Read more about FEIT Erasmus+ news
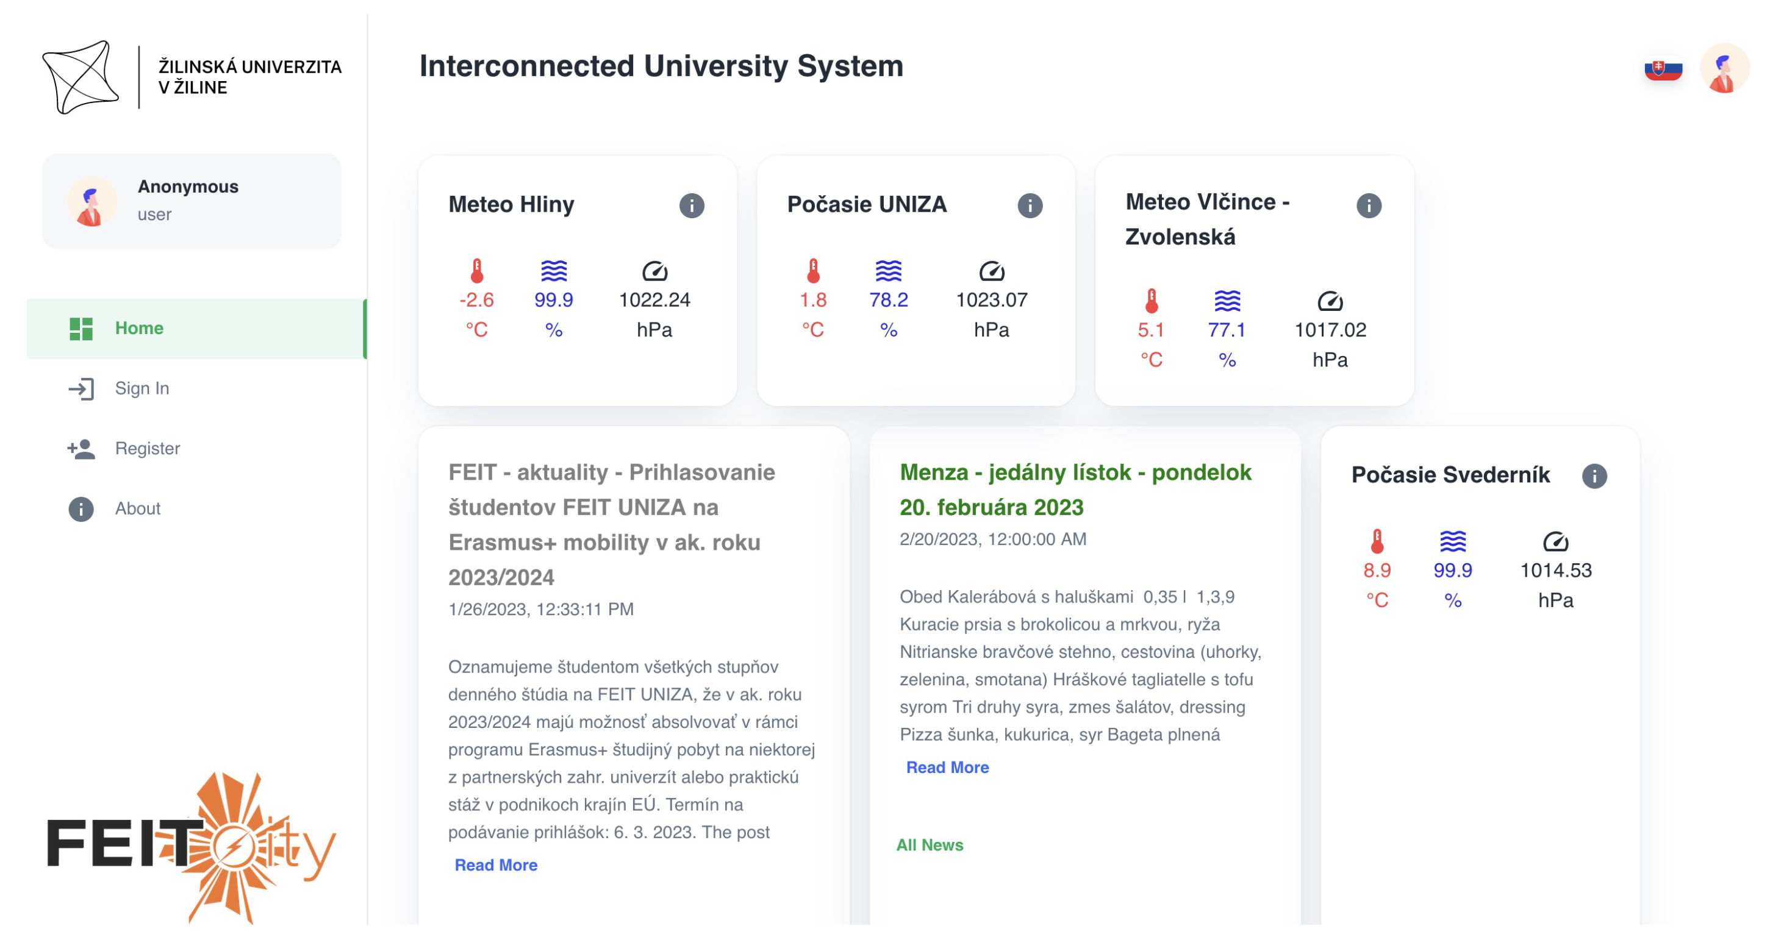 (x=495, y=865)
